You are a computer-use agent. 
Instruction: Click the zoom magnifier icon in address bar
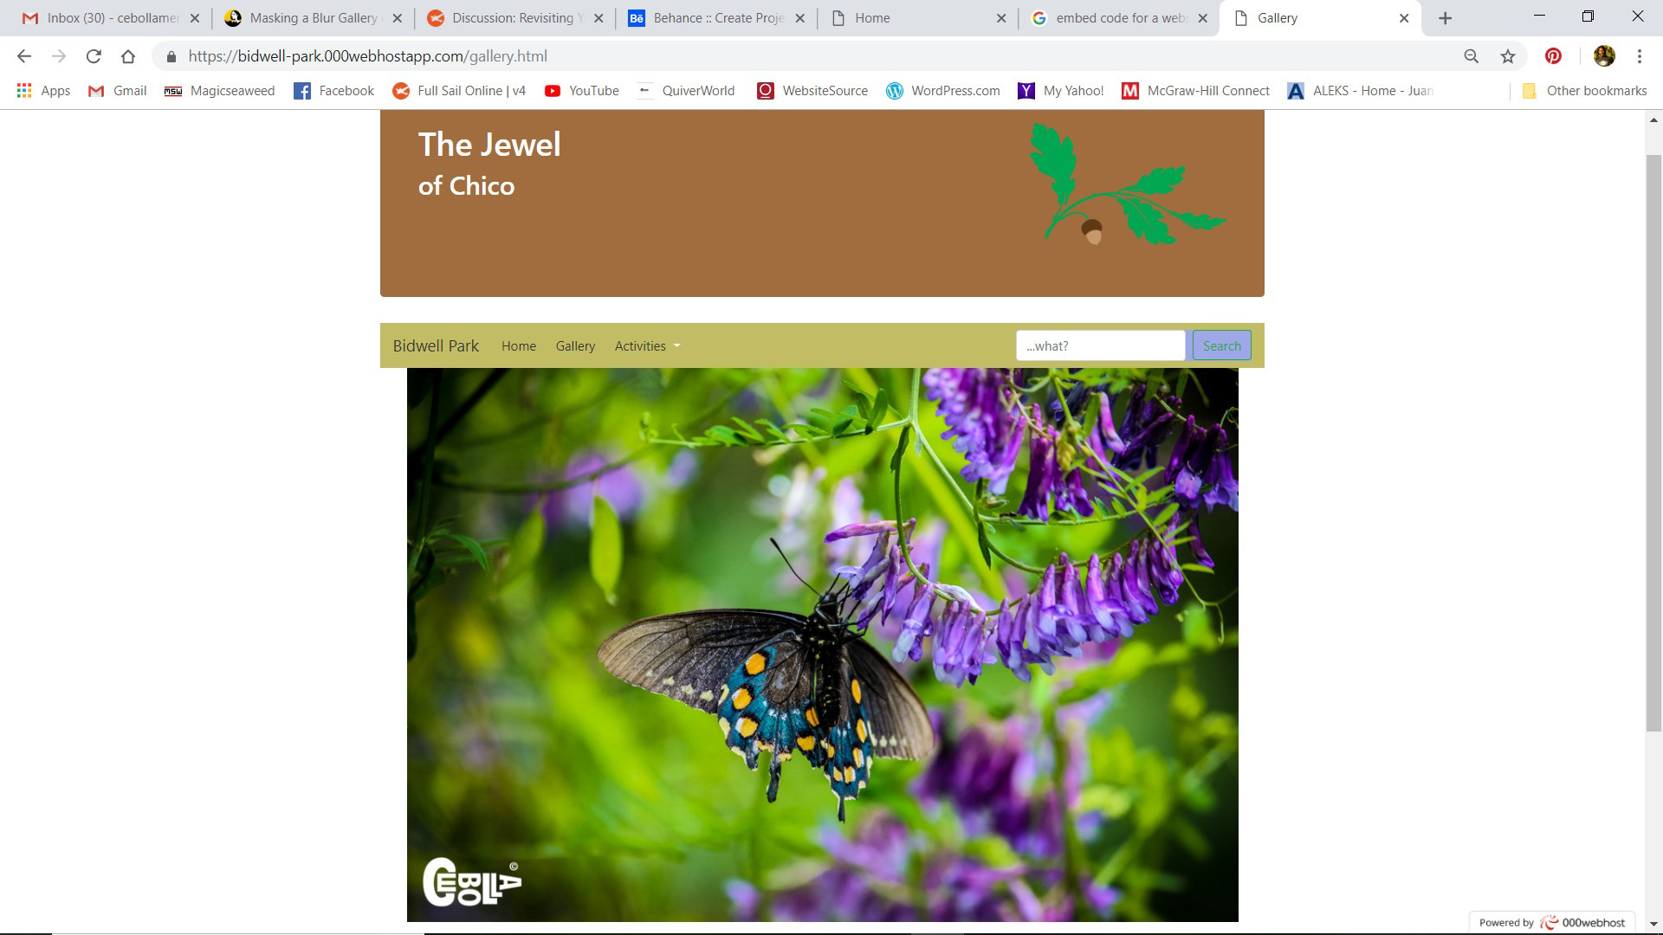click(1471, 56)
